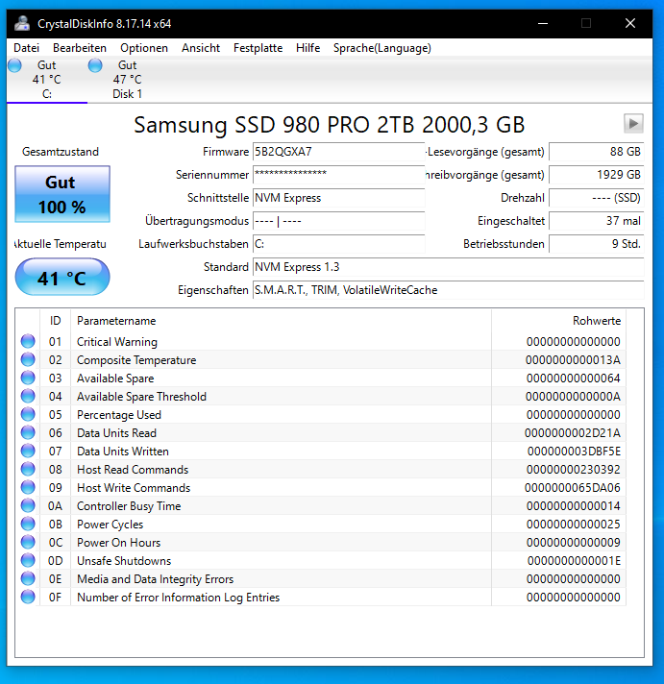Click raw value 0000000002D21A
The height and width of the screenshot is (684, 664).
click(573, 432)
